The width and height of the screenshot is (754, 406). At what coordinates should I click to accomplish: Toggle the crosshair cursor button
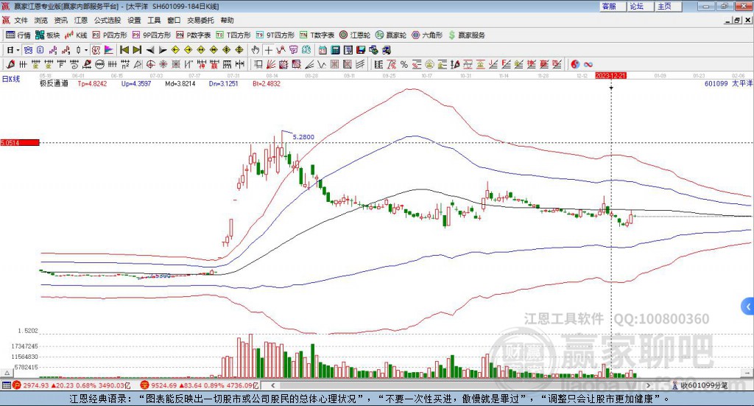pos(268,50)
